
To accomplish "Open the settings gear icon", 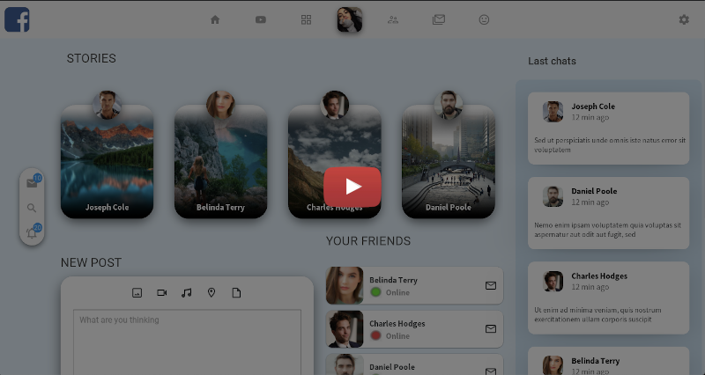I will (684, 19).
